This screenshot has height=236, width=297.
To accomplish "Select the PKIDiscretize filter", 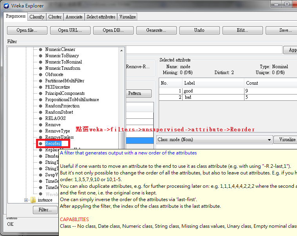I will (58, 87).
